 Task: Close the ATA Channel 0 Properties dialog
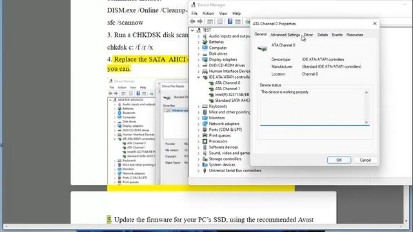click(374, 24)
